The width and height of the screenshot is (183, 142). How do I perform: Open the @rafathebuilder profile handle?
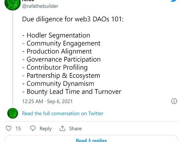point(40,6)
